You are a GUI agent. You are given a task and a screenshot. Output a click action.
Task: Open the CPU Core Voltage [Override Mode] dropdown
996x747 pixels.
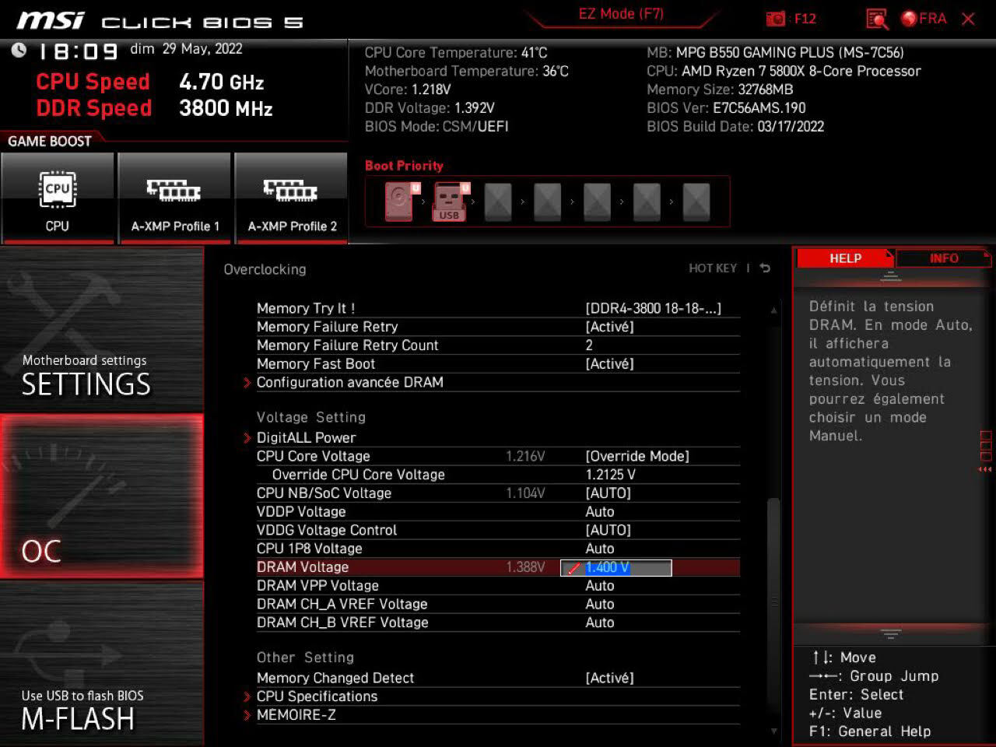click(x=637, y=456)
